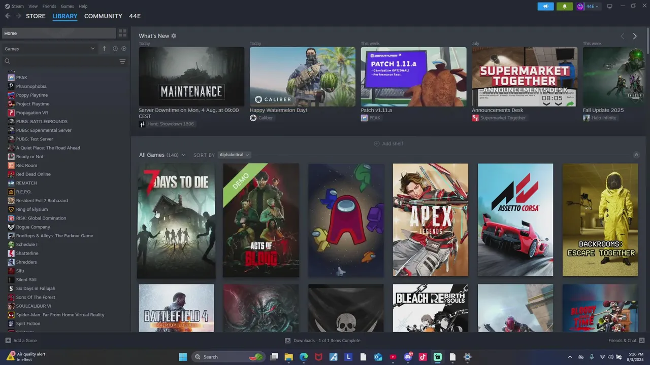The image size is (650, 365).
Task: Show hidden system tray icons
Action: 570,357
